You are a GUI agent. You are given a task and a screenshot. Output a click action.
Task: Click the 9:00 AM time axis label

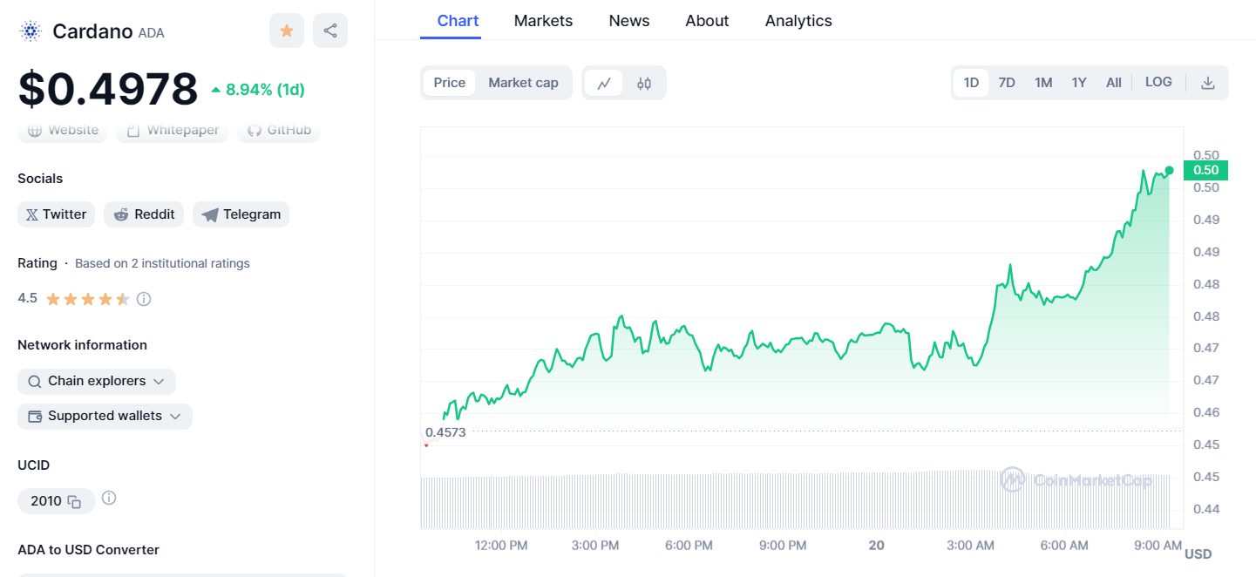[1158, 546]
